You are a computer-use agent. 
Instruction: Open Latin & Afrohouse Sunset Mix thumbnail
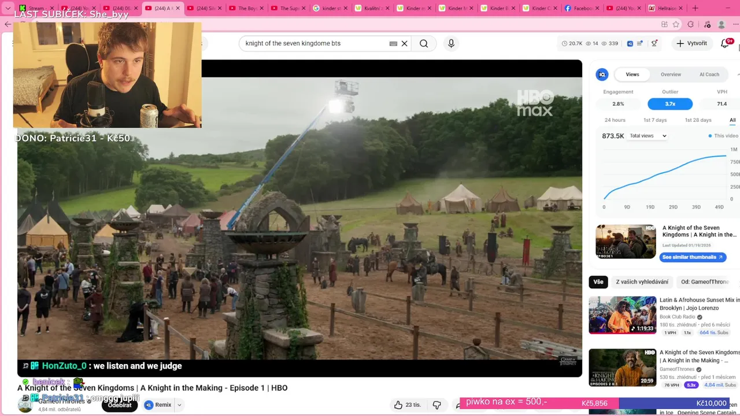pyautogui.click(x=623, y=315)
